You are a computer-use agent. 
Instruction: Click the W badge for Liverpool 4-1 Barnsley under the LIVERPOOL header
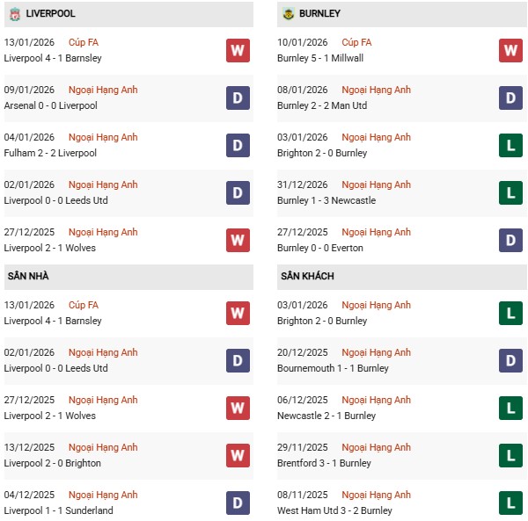coord(238,50)
